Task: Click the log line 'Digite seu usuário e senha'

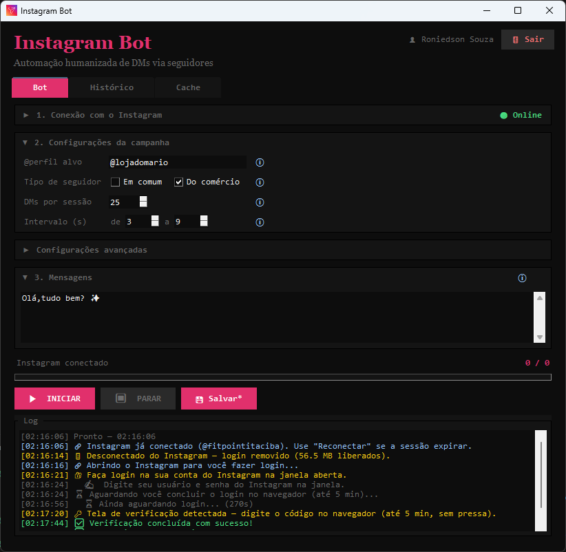Action: (182, 485)
